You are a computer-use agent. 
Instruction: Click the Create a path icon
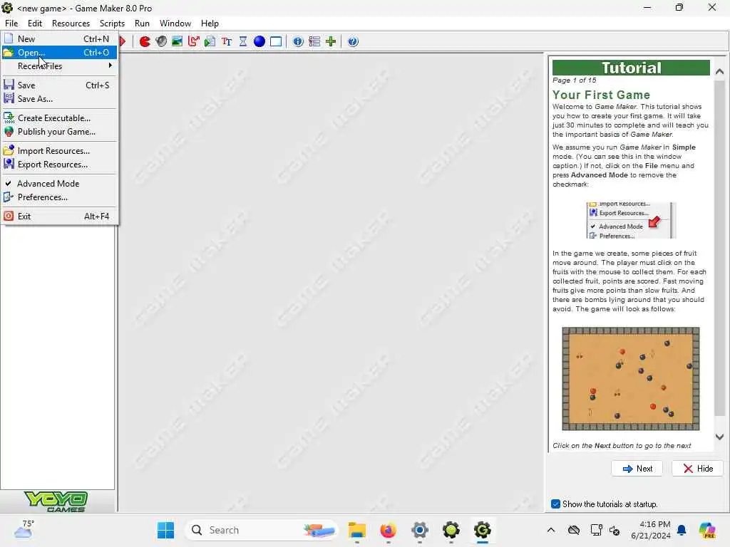coord(194,42)
